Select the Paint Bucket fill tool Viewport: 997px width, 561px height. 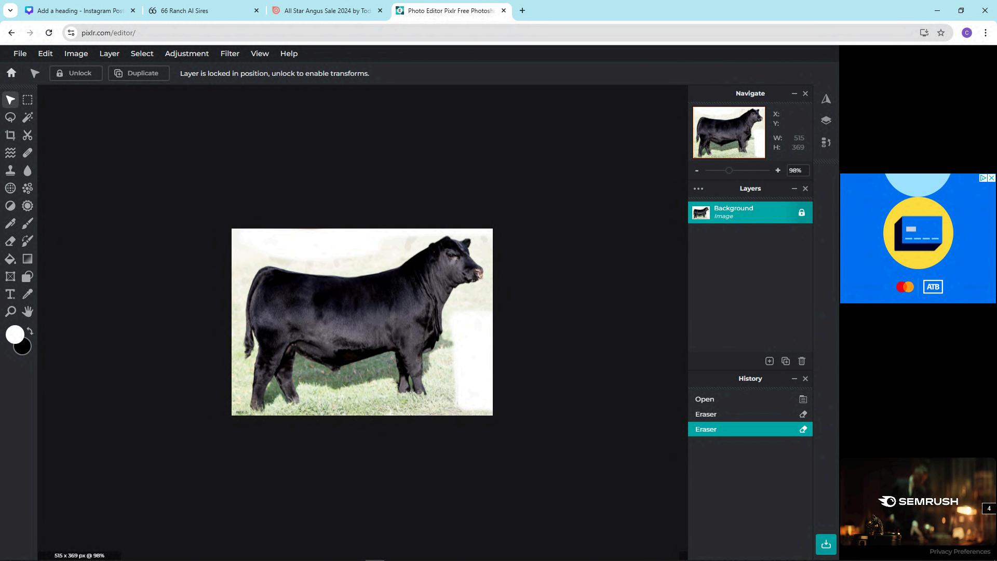[x=10, y=259]
